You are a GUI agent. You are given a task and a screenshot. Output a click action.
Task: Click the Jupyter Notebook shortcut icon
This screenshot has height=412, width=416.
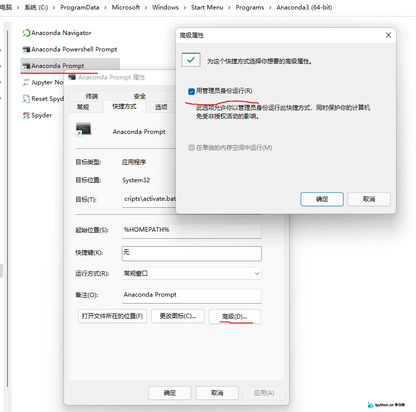[26, 82]
